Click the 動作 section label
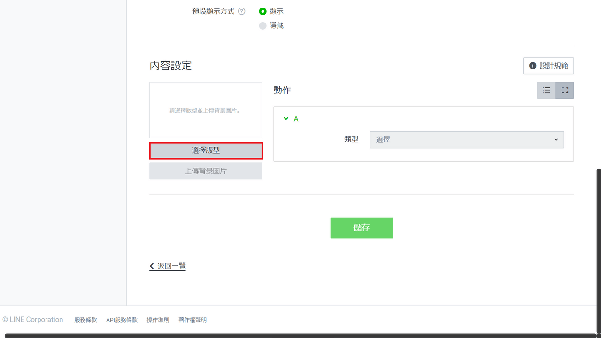601x338 pixels. click(282, 90)
